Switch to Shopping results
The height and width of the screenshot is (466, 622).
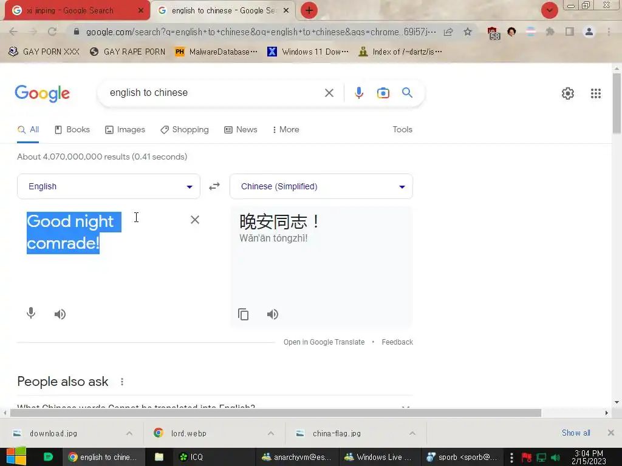click(185, 130)
